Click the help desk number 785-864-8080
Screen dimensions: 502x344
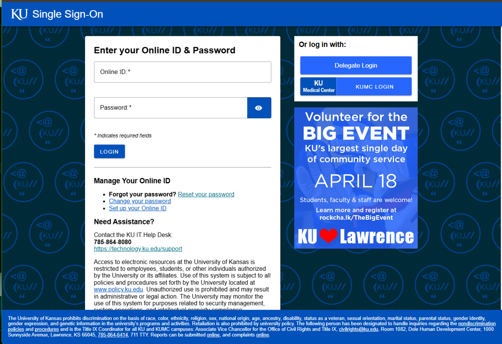(113, 242)
